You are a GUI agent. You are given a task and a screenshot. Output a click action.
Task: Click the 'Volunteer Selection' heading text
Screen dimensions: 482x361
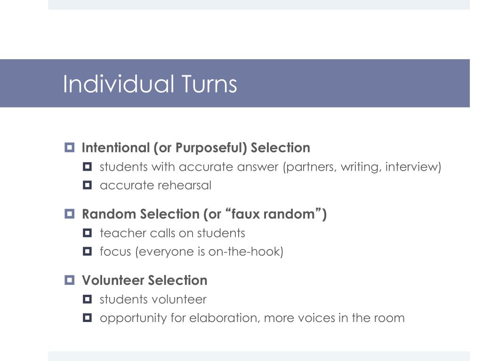[x=145, y=280]
